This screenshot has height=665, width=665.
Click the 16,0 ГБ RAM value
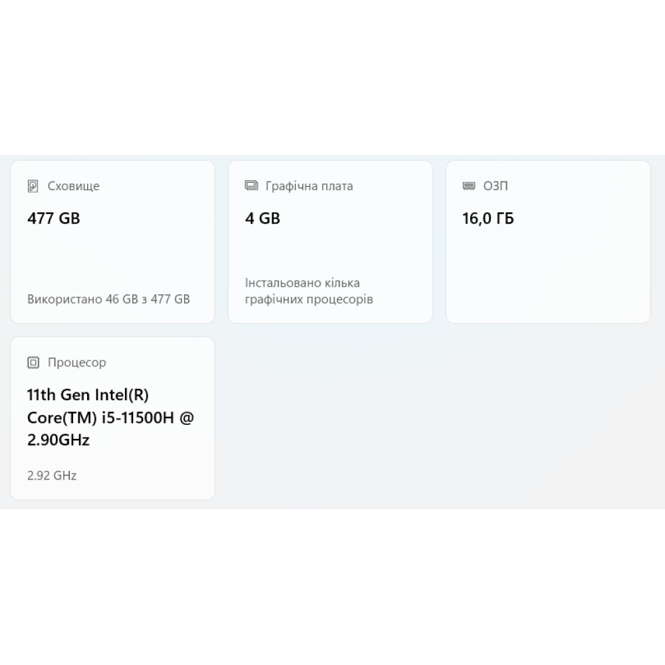[x=488, y=219]
